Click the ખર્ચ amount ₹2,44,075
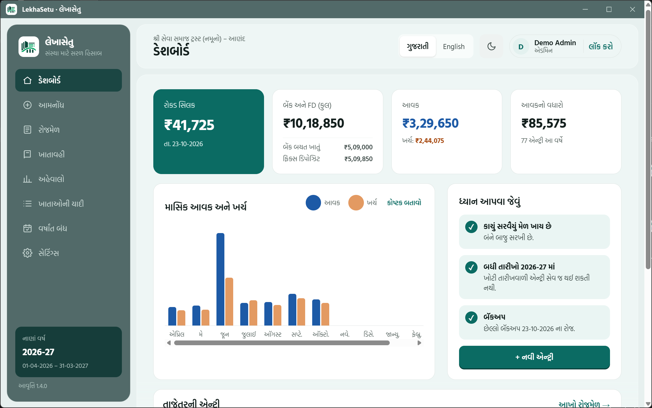This screenshot has height=408, width=652. point(429,141)
